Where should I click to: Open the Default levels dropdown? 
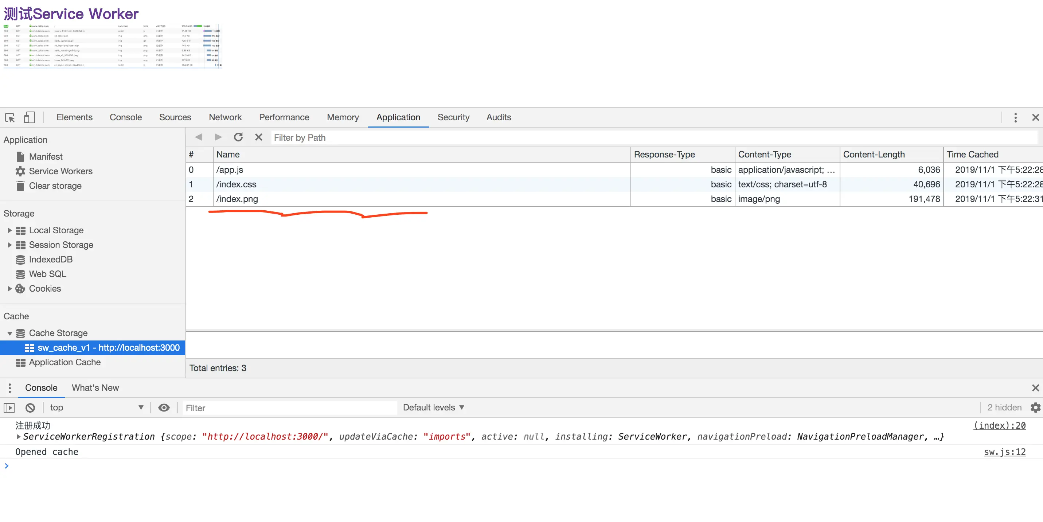click(x=433, y=408)
